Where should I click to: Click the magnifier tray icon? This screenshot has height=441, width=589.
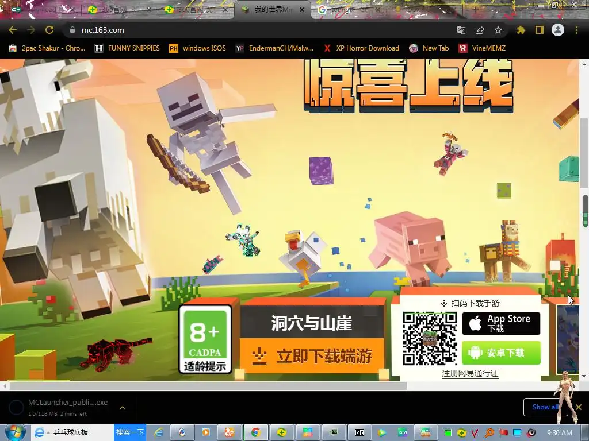tap(489, 433)
